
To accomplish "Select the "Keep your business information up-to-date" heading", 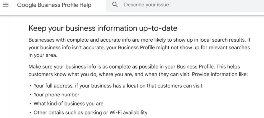I will point(103,28).
